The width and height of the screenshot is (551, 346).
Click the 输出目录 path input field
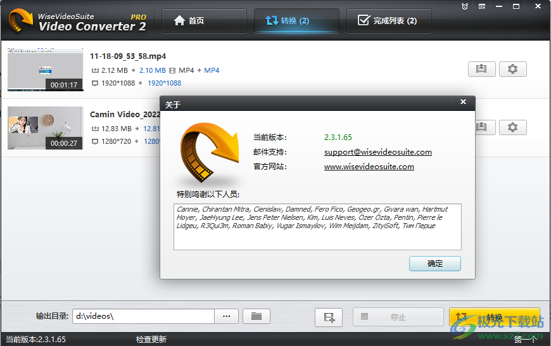pyautogui.click(x=143, y=316)
